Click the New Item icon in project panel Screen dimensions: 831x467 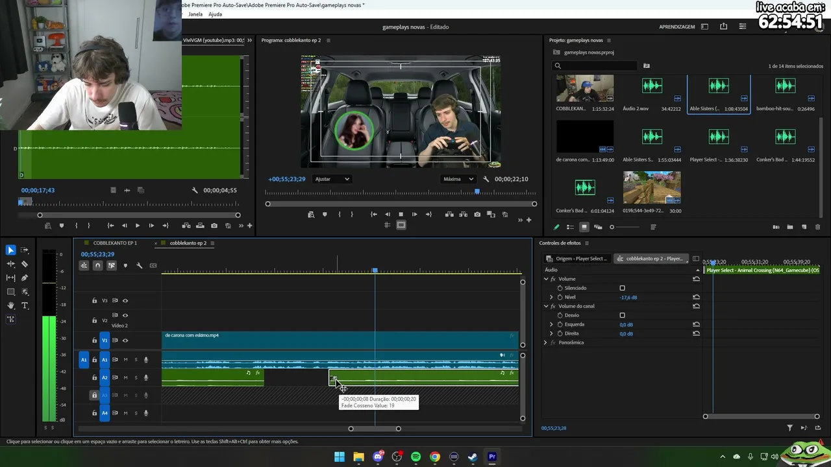point(804,227)
